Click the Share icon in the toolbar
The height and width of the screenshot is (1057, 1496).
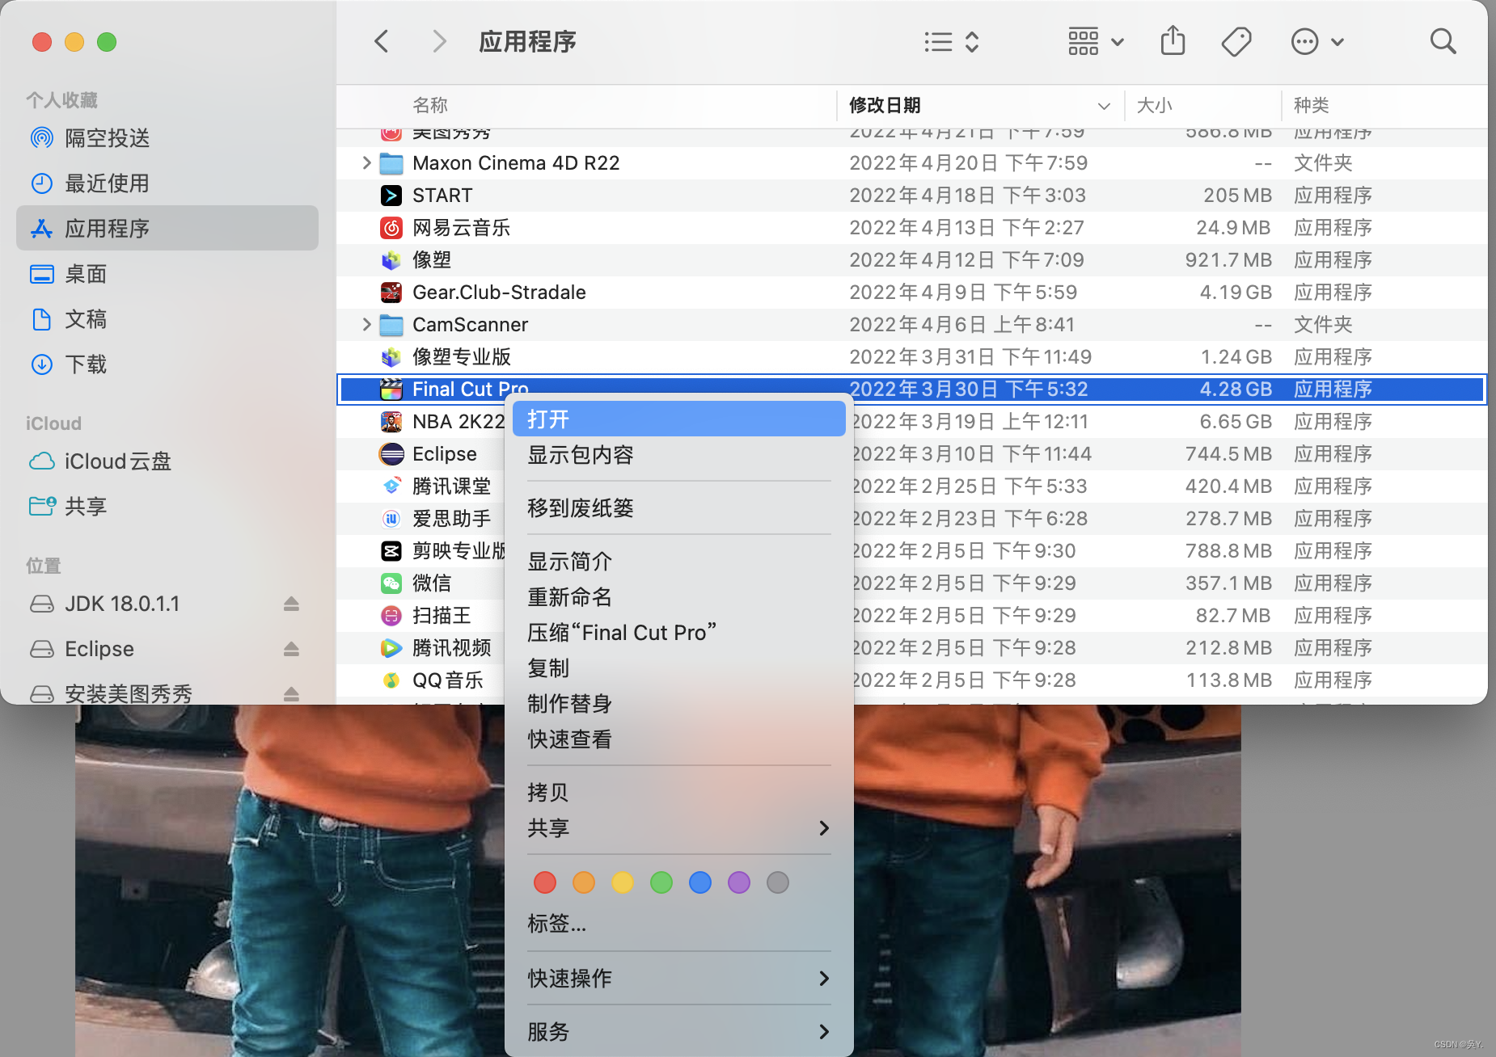(1173, 40)
